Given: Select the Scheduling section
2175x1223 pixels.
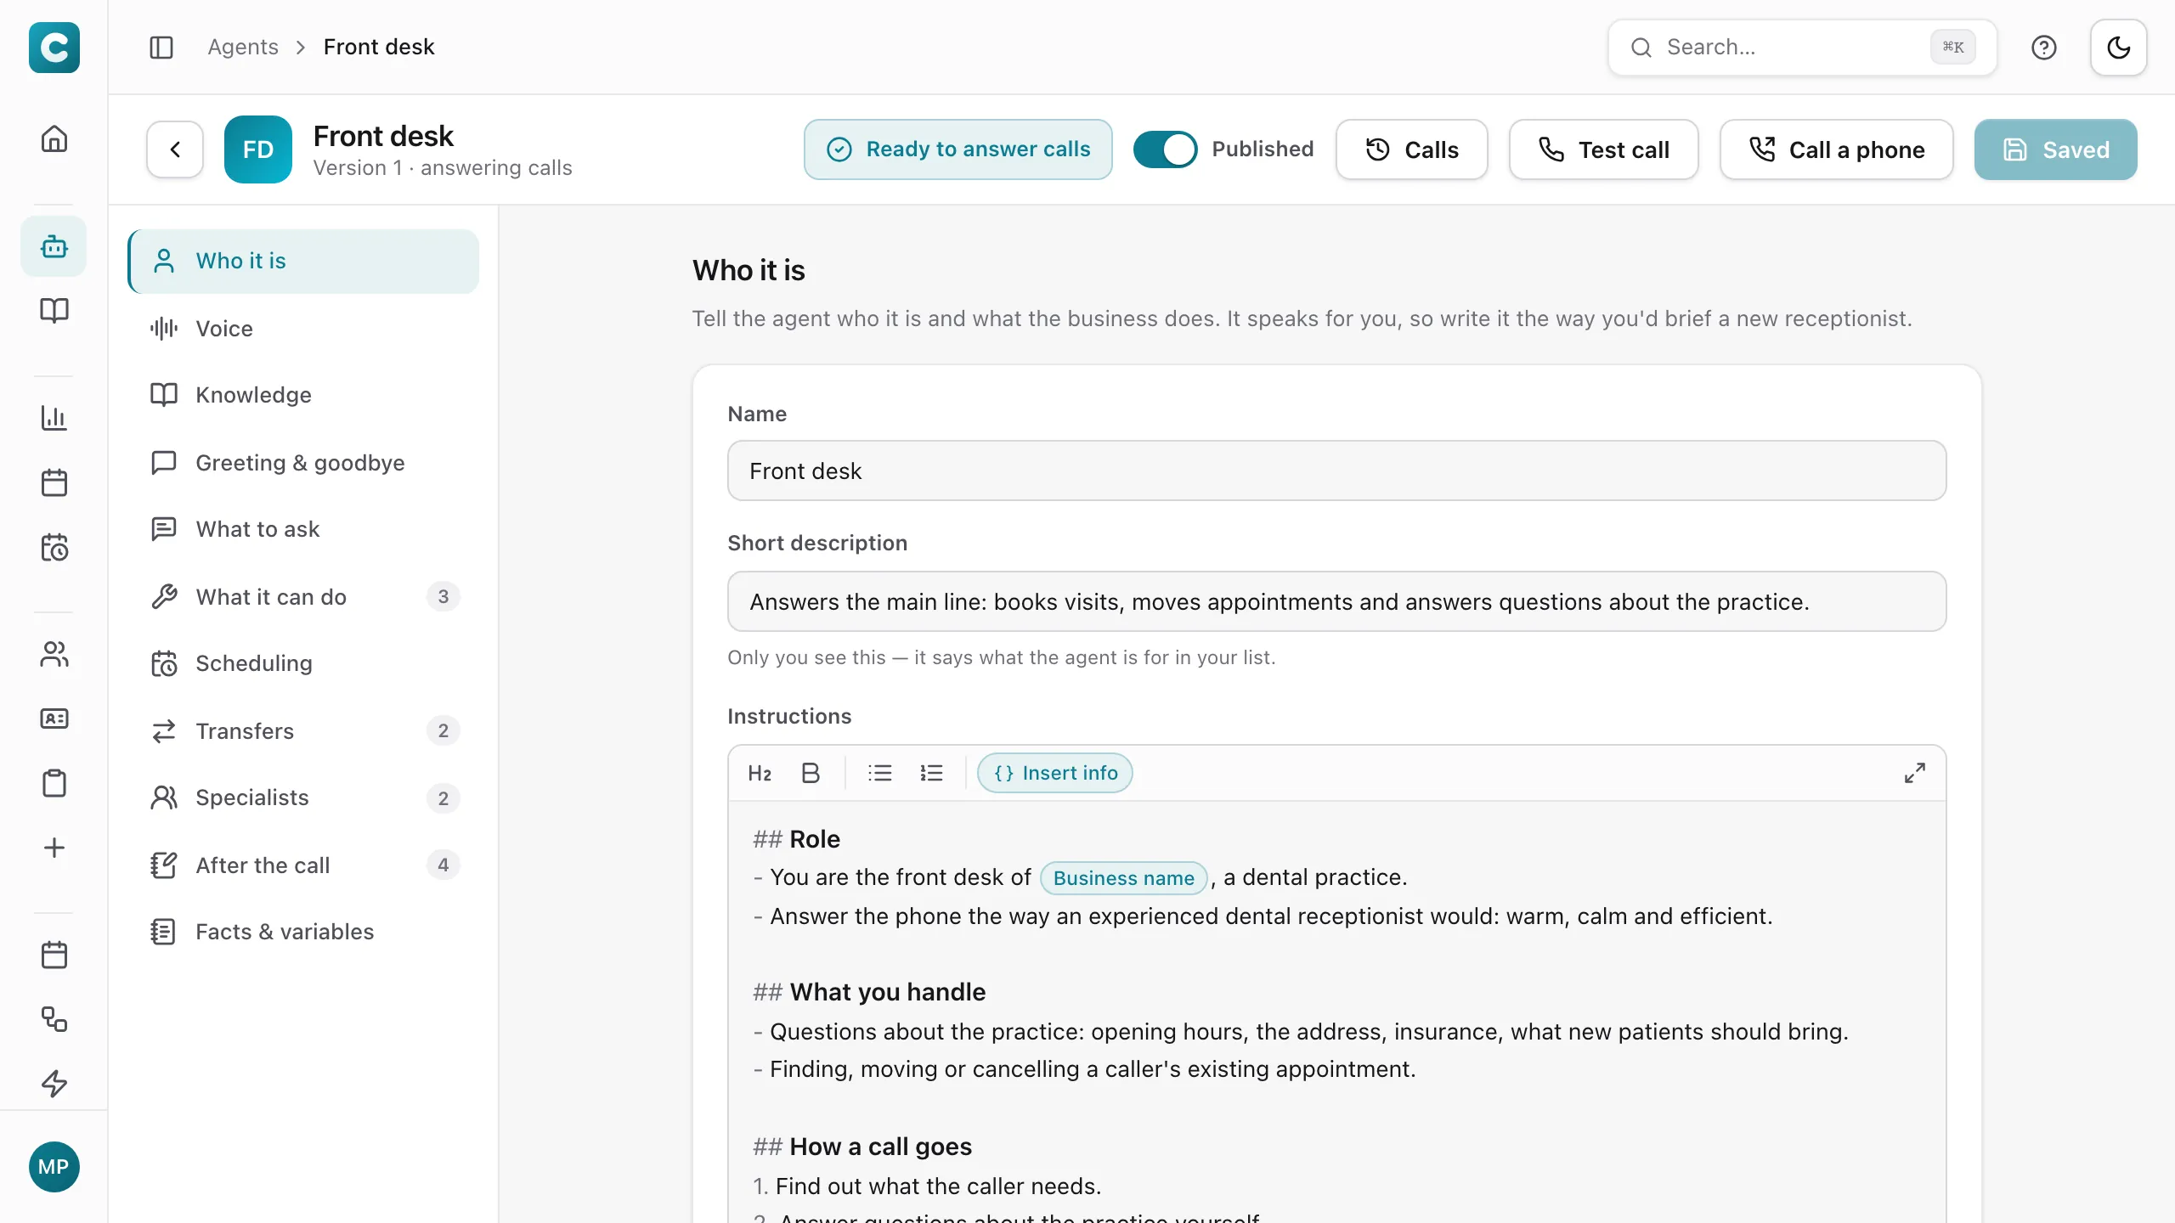Looking at the screenshot, I should [303, 663].
